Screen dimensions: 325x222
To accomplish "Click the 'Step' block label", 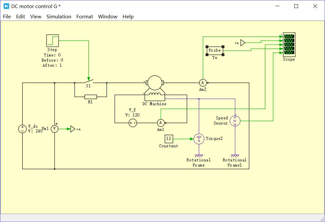I will pyautogui.click(x=52, y=50).
